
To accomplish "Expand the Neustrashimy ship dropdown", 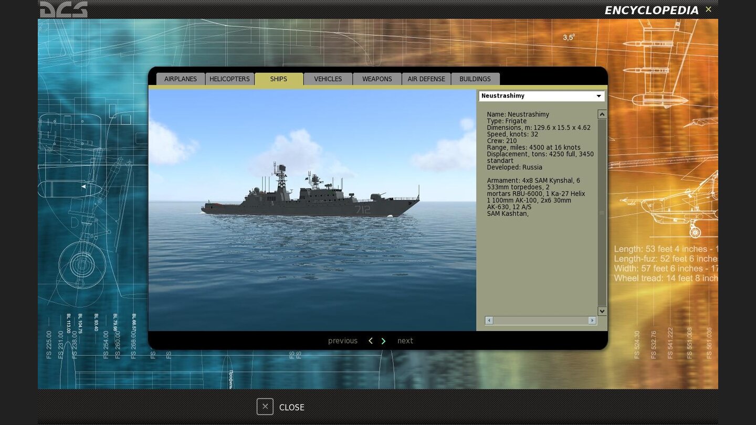I will click(x=541, y=96).
